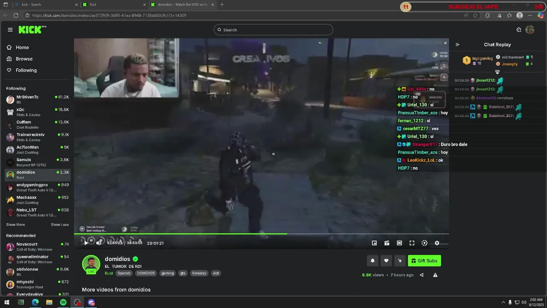Click the Spanish tag
The height and width of the screenshot is (308, 547).
point(124,273)
